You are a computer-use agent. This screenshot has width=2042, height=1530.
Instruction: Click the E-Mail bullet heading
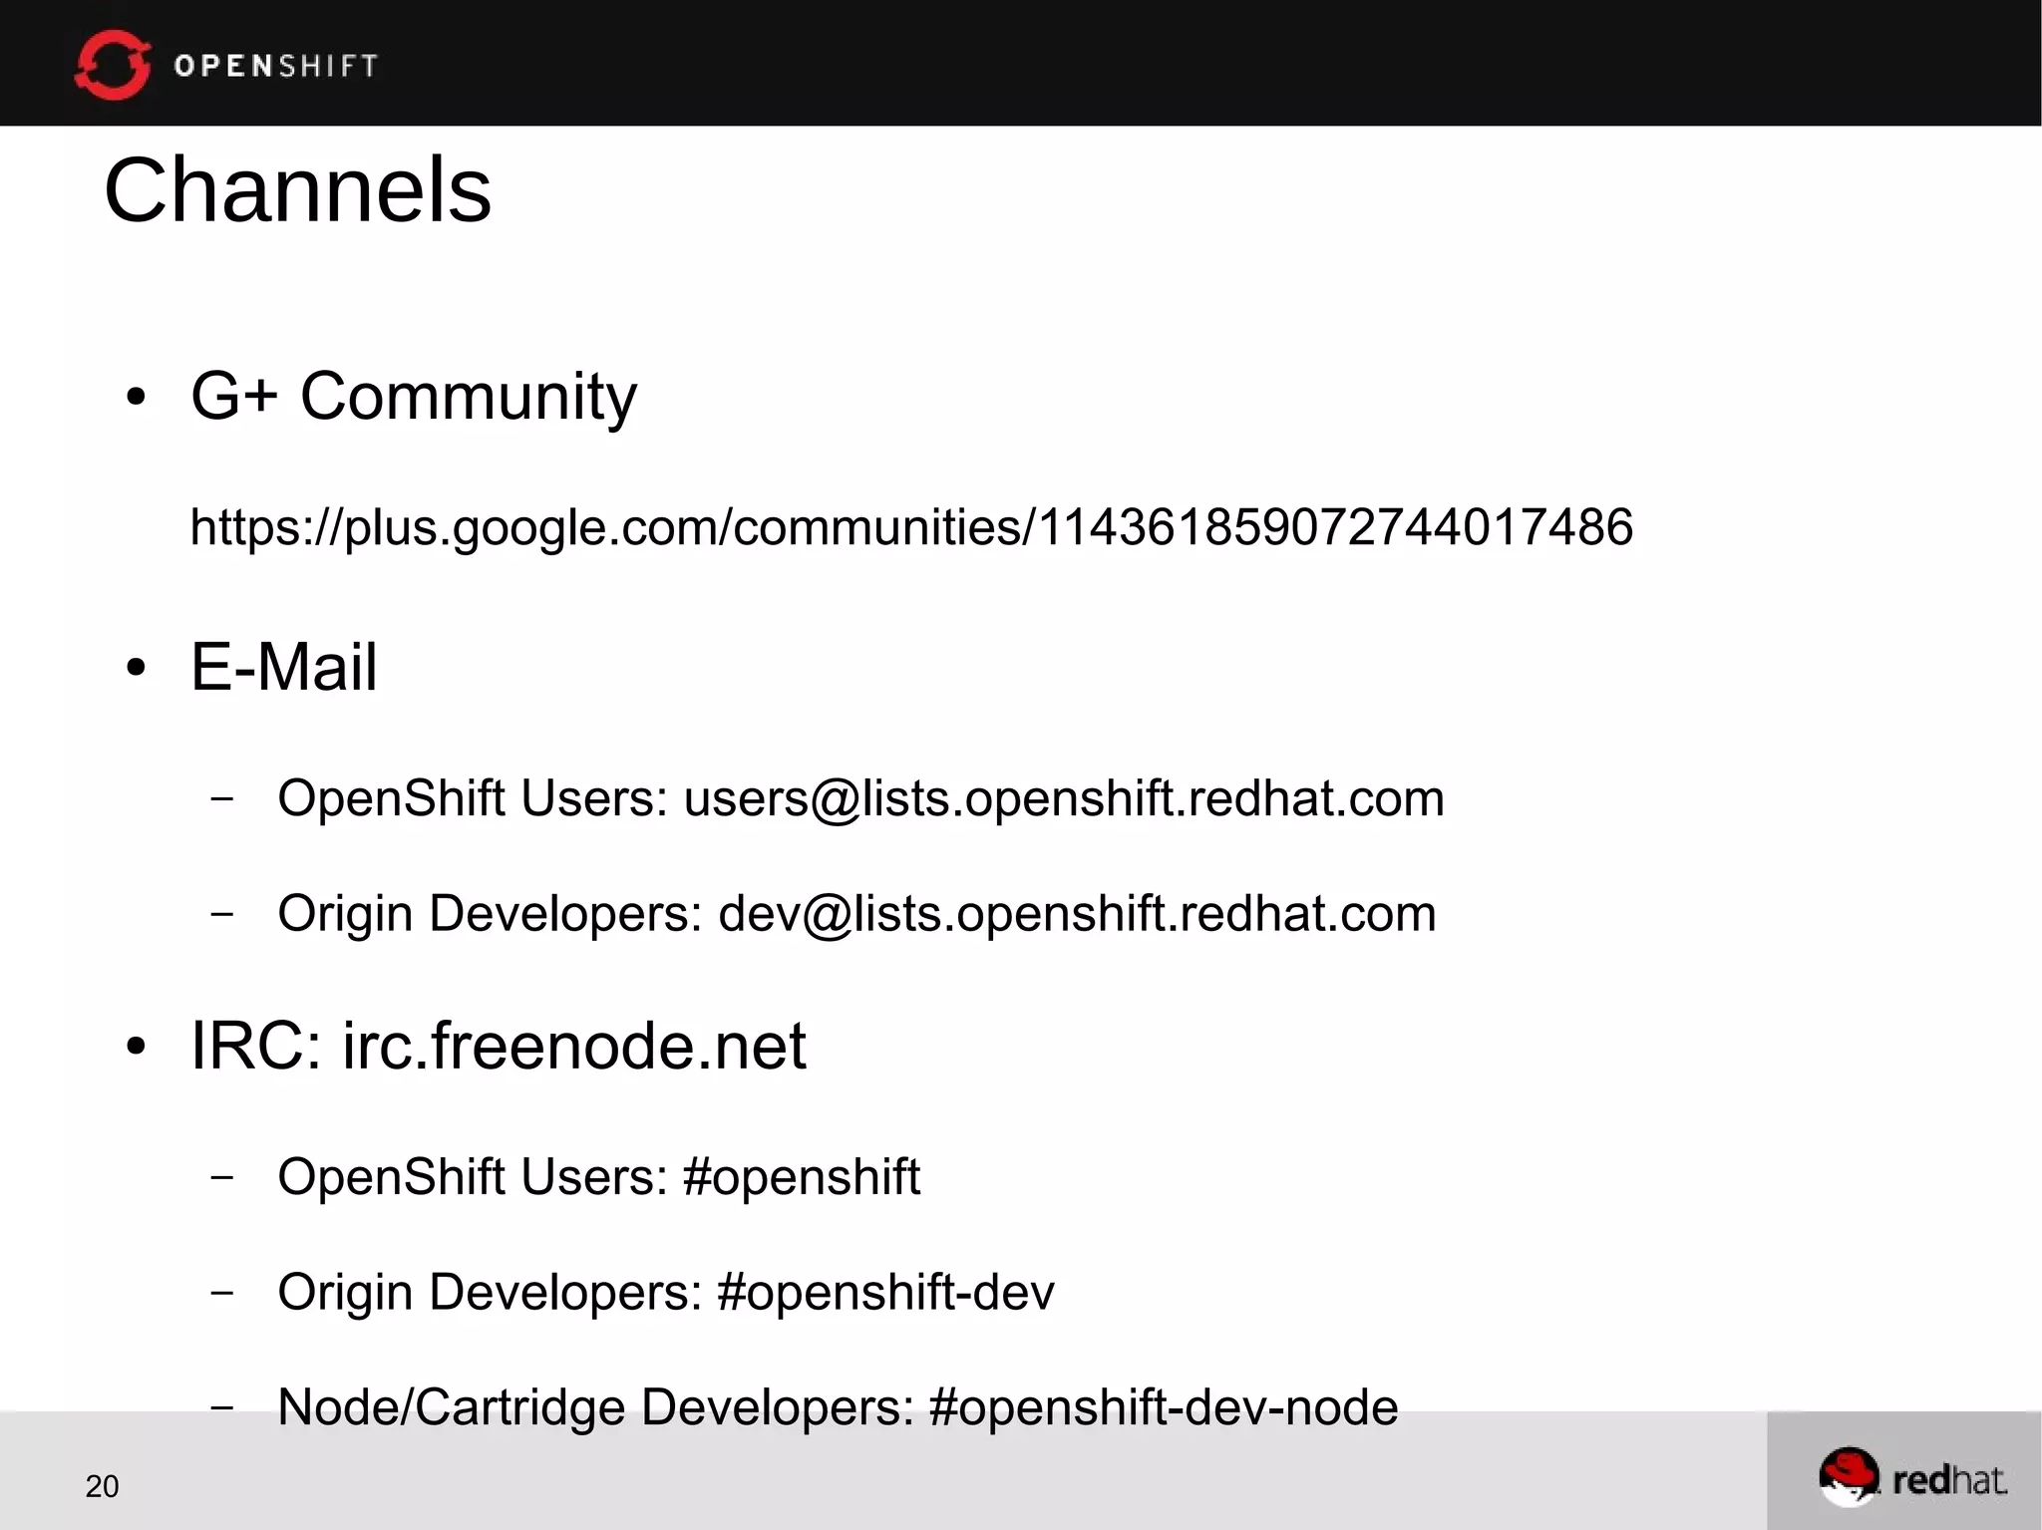click(x=284, y=667)
